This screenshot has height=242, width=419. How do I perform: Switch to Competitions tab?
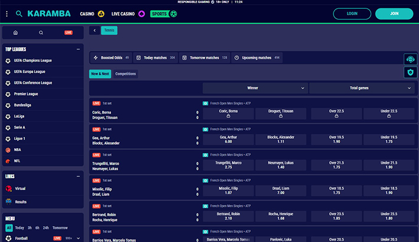[125, 74]
